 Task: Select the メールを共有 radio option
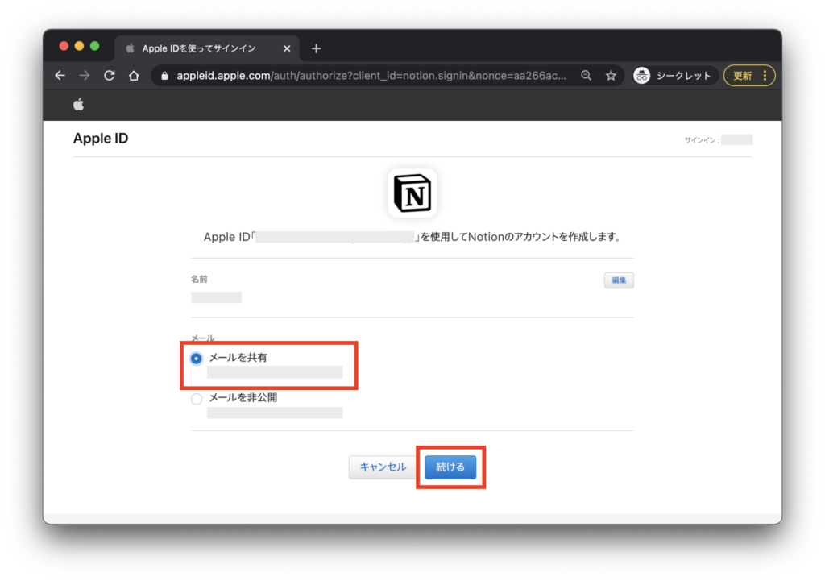(x=197, y=359)
